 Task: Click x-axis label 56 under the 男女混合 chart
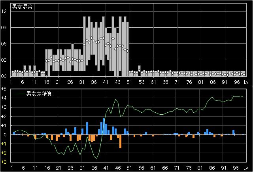142,82
